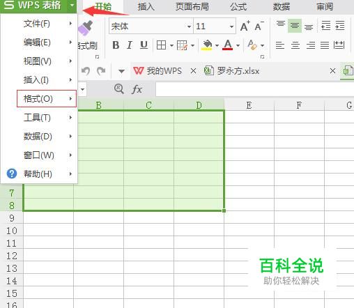This screenshot has width=354, height=308.
Task: Open the 视图(V) menu
Action: pos(39,61)
